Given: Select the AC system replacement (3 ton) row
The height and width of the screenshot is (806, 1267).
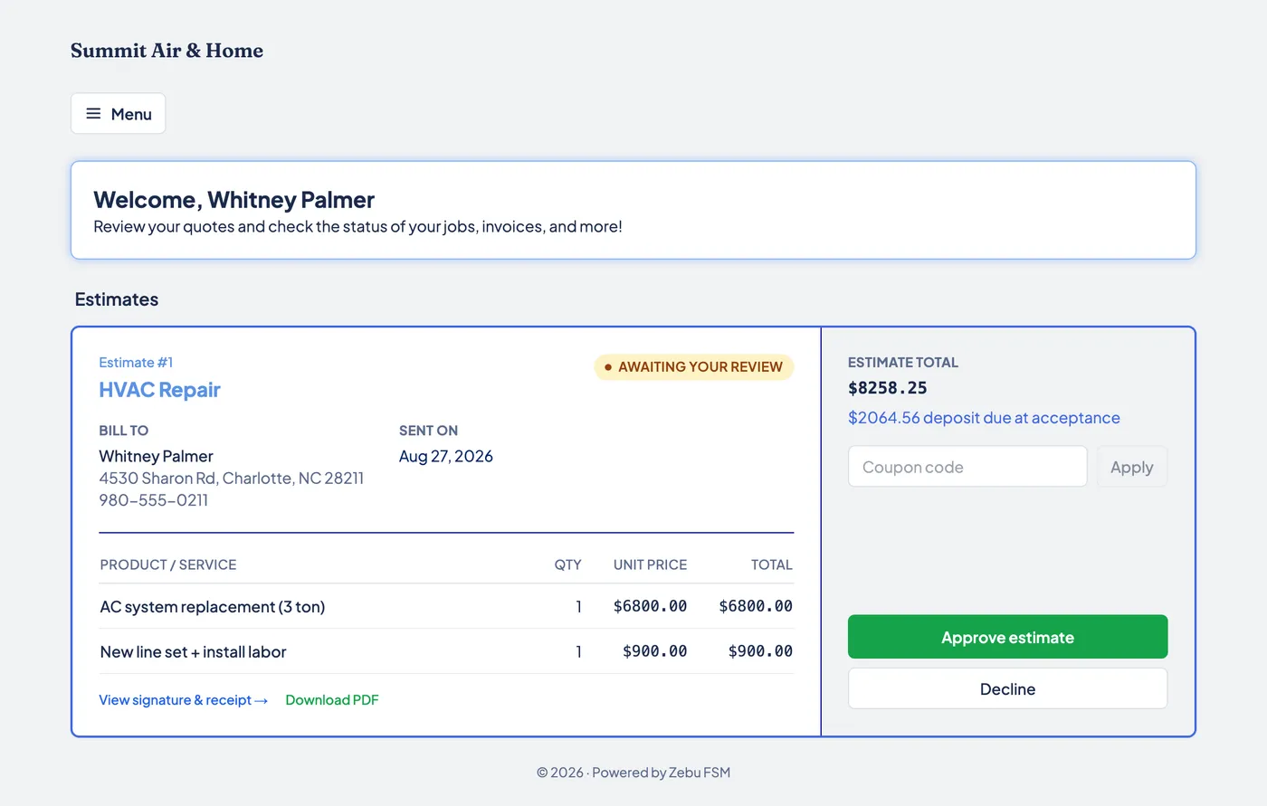Looking at the screenshot, I should point(446,606).
